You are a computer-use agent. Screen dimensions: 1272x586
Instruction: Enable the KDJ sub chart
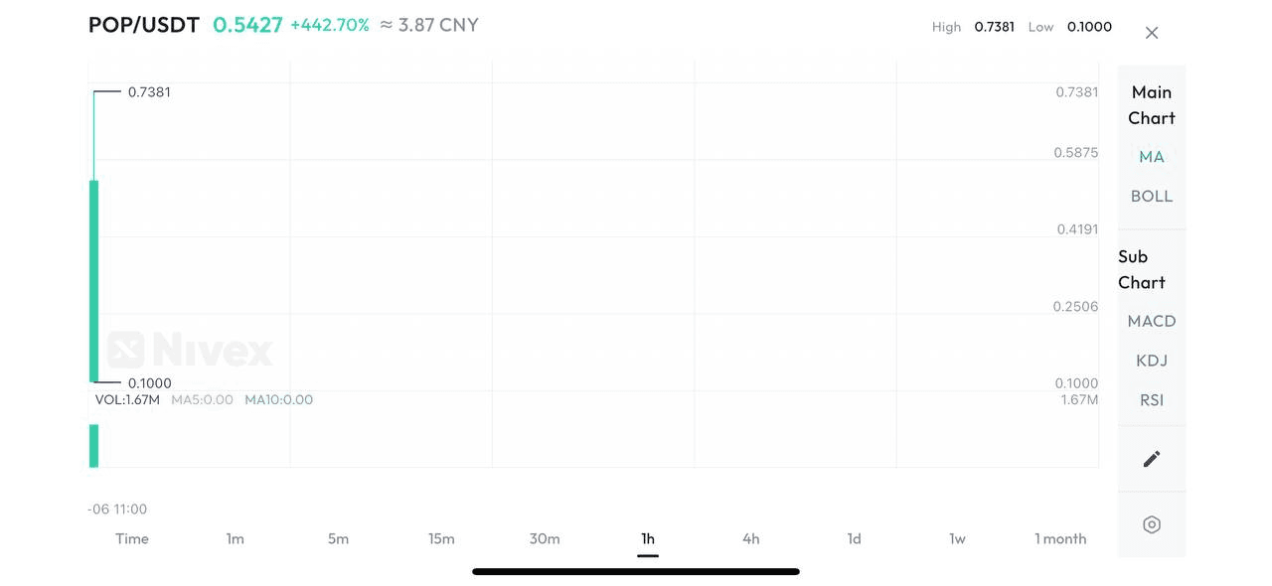coord(1152,361)
